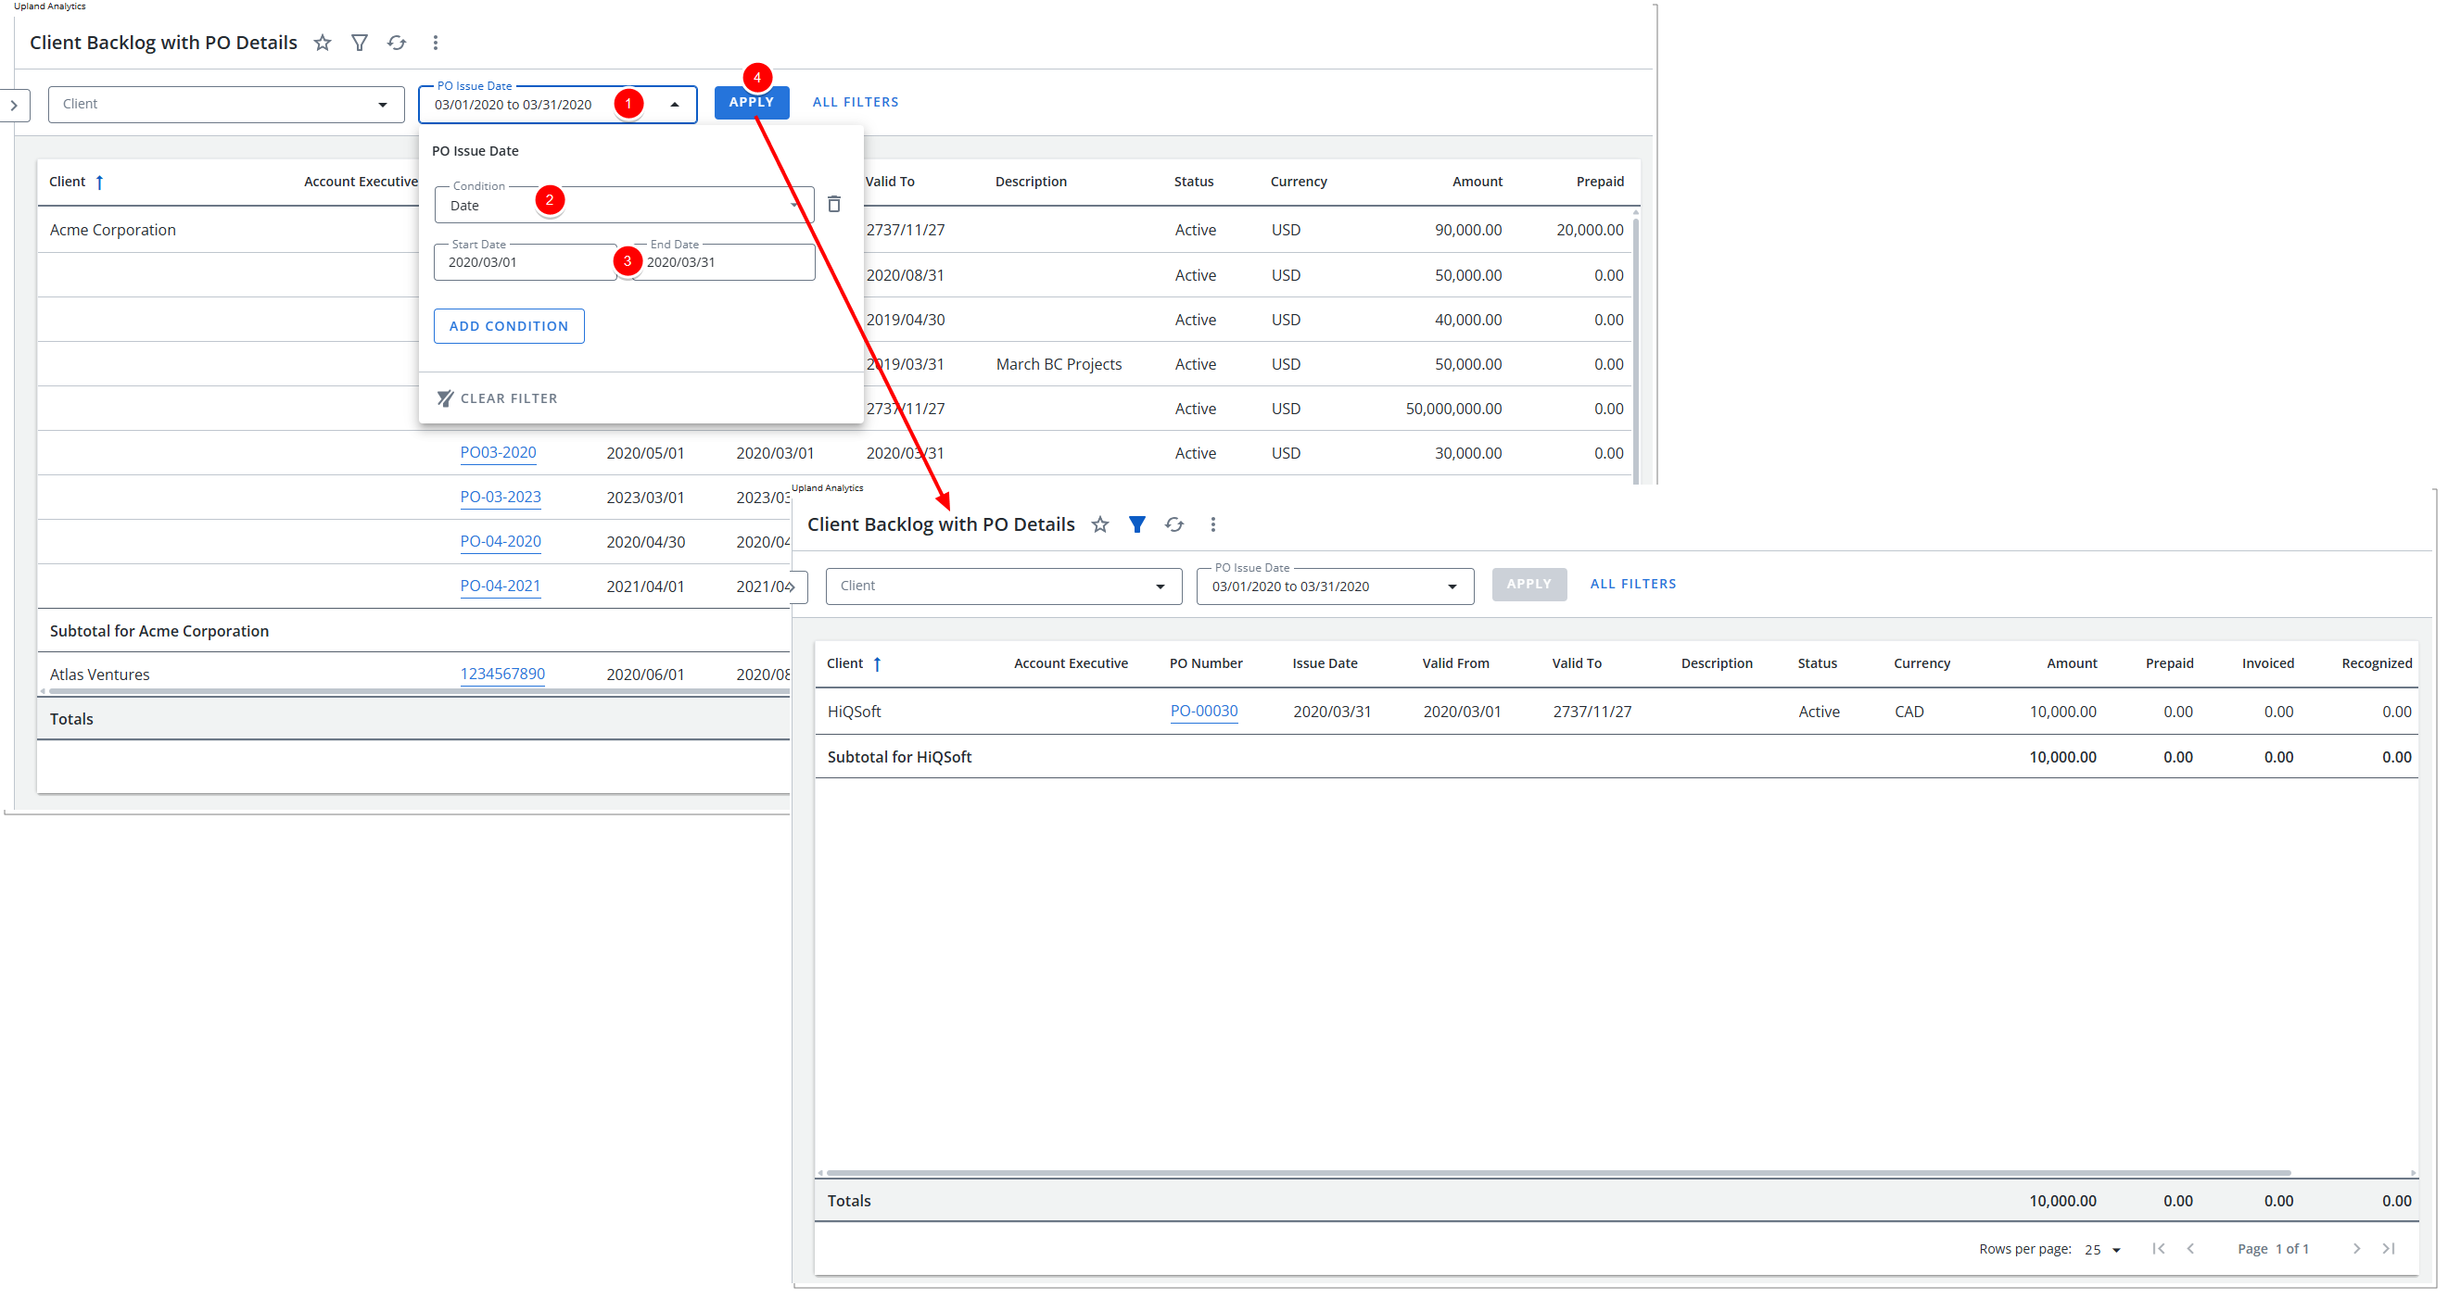Click the solid blue filter icon in lower window
Viewport: 2448px width, 1299px height.
coord(1136,524)
